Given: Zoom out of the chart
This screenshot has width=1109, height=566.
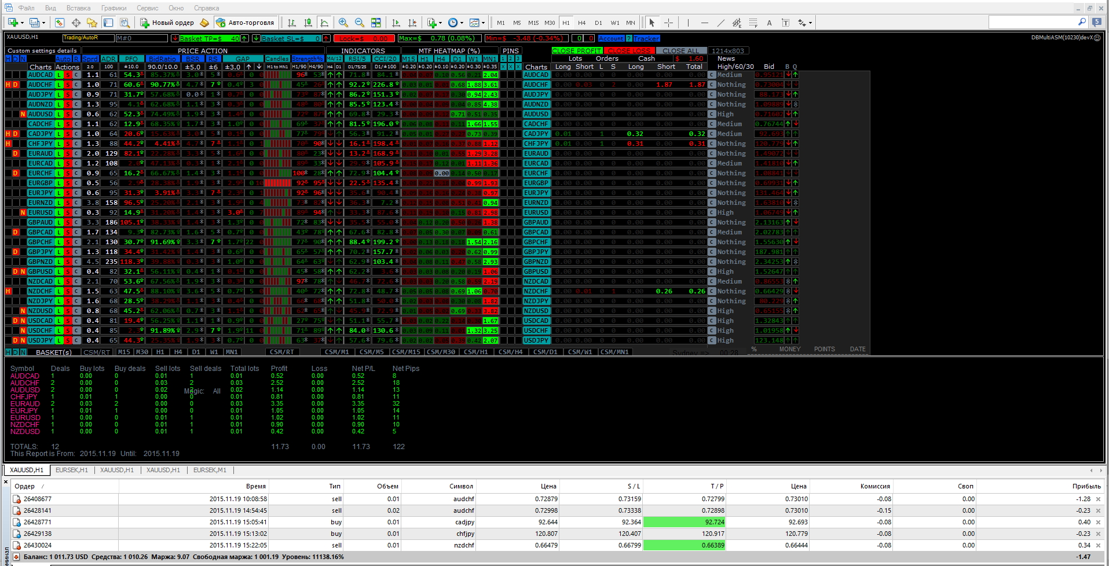Looking at the screenshot, I should point(360,23).
